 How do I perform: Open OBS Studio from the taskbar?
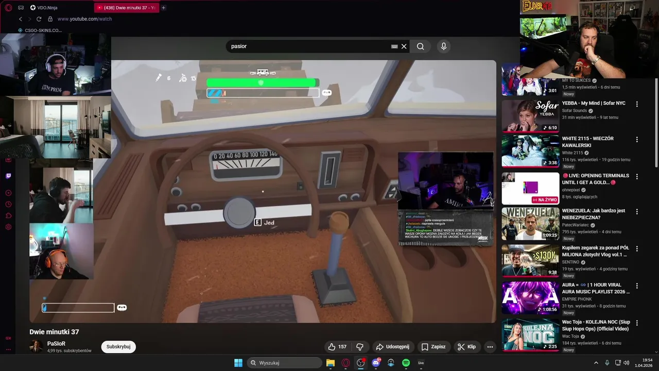coord(360,363)
